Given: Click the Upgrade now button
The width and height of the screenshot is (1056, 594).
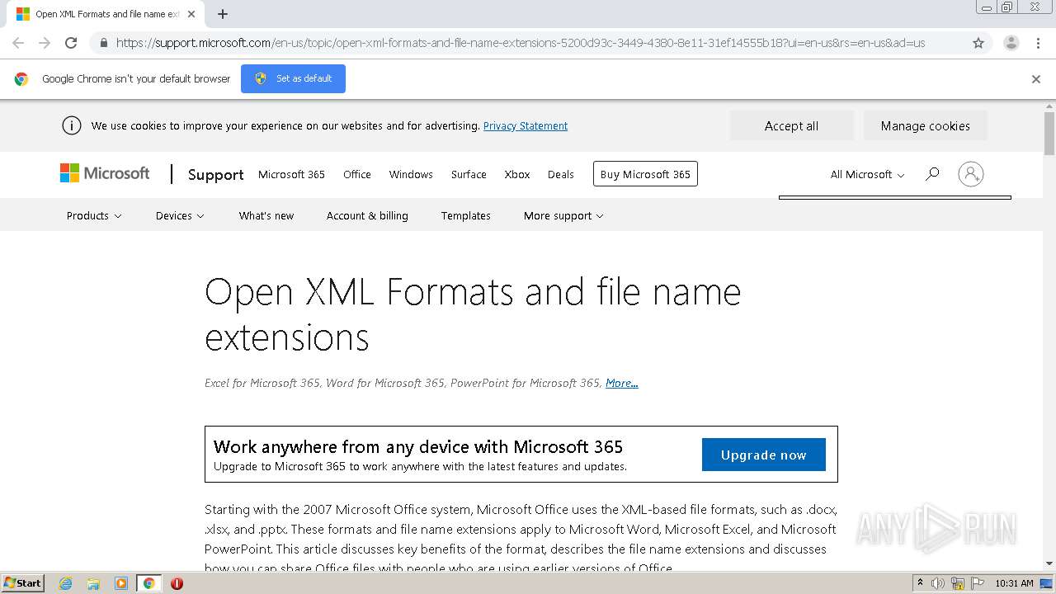Looking at the screenshot, I should point(763,455).
